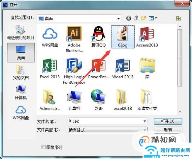The height and width of the screenshot is (159, 192).
Task: Go to 我的文档 in sidebar
Action: (20, 72)
